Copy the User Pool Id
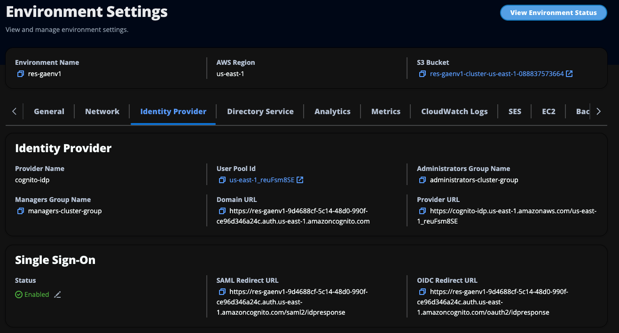Image resolution: width=619 pixels, height=333 pixels. click(x=221, y=180)
